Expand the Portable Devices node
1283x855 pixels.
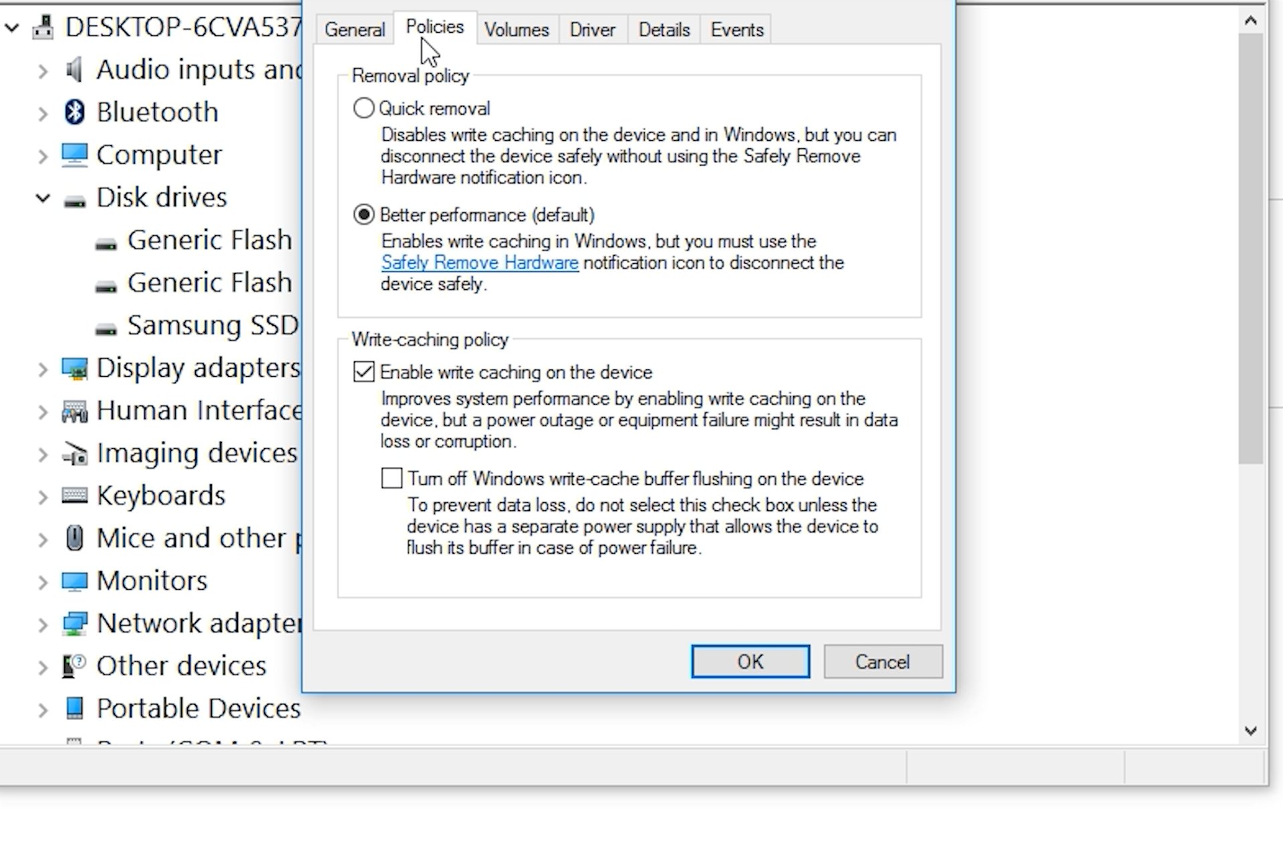pyautogui.click(x=43, y=709)
